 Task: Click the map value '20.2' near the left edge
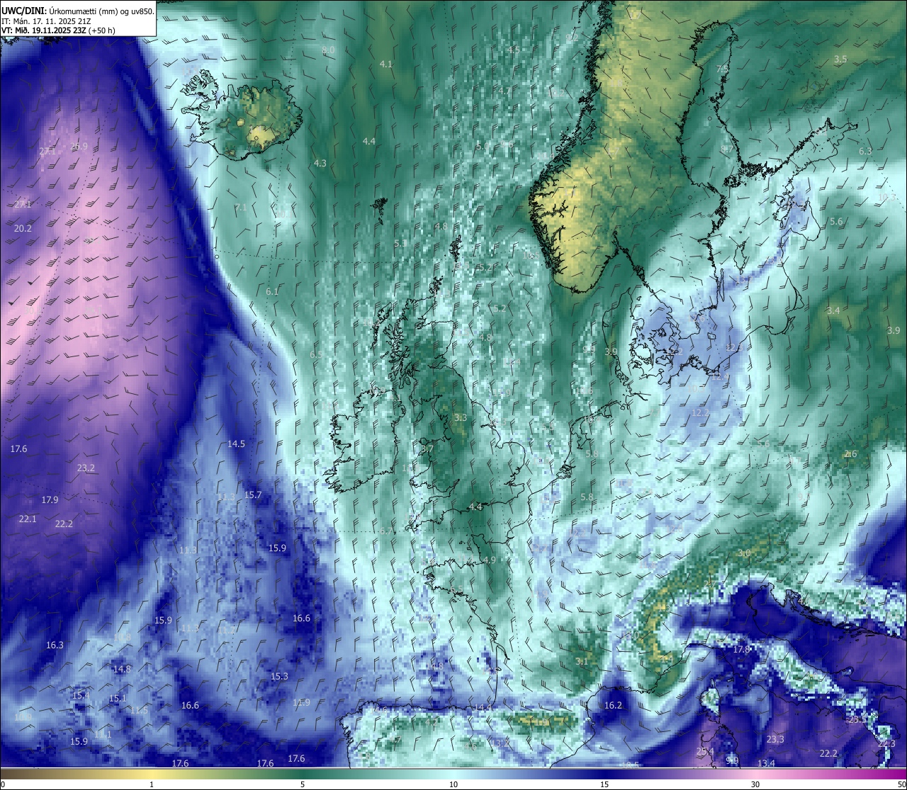point(23,228)
